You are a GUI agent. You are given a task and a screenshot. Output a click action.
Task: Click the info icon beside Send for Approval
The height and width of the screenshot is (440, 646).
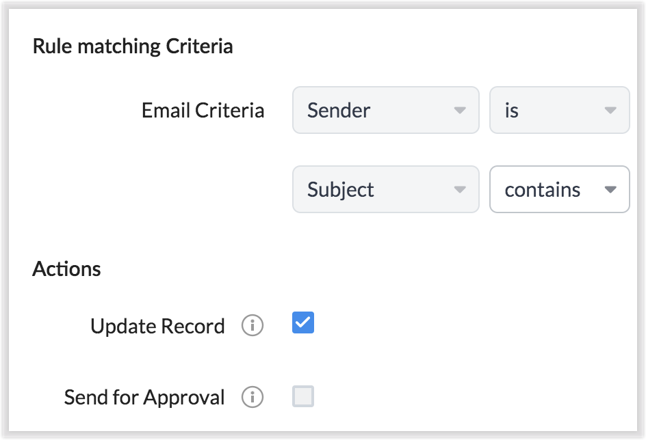(253, 397)
